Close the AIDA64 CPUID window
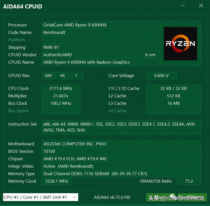Screen dimensions: 210x206 point(201,5)
